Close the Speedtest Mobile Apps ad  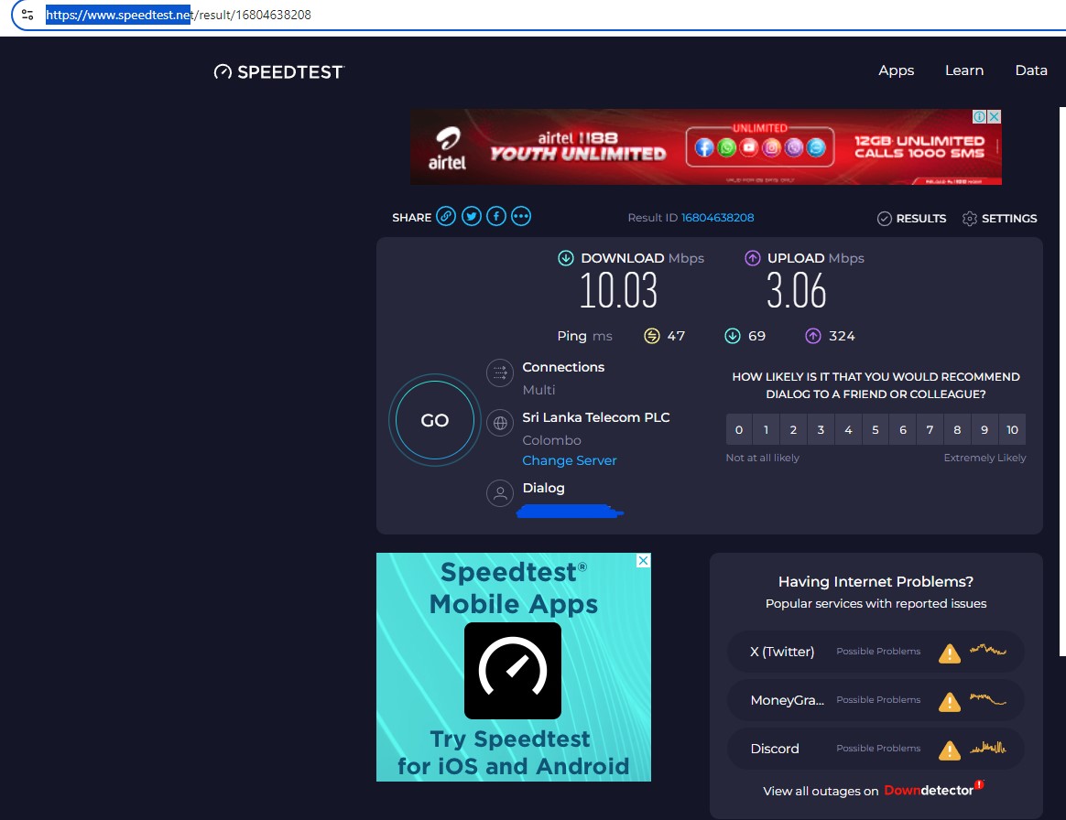click(643, 560)
